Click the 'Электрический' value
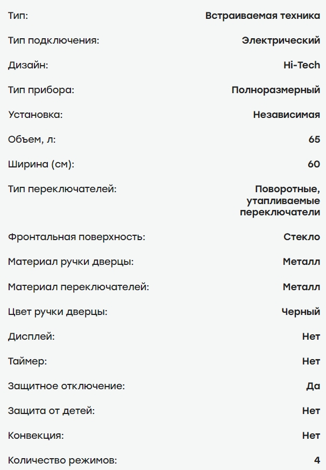The height and width of the screenshot is (470, 326). 281,40
